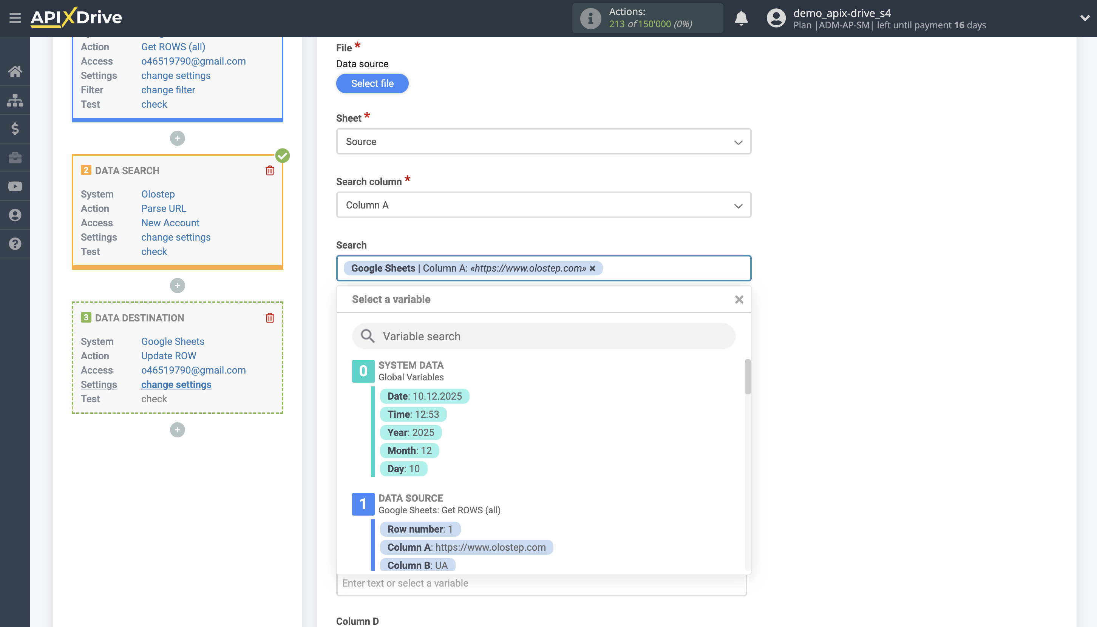
Task: Open the hamburger navigation menu
Action: (x=15, y=18)
